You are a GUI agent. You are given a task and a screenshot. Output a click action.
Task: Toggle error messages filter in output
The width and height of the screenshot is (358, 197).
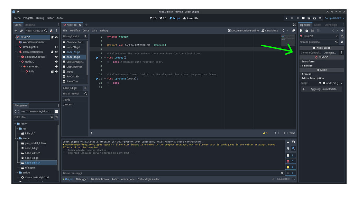(x=291, y=161)
